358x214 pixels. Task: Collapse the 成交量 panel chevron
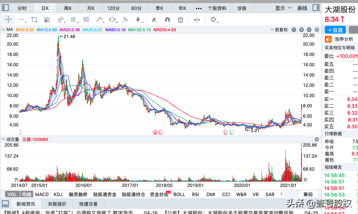click(3, 139)
